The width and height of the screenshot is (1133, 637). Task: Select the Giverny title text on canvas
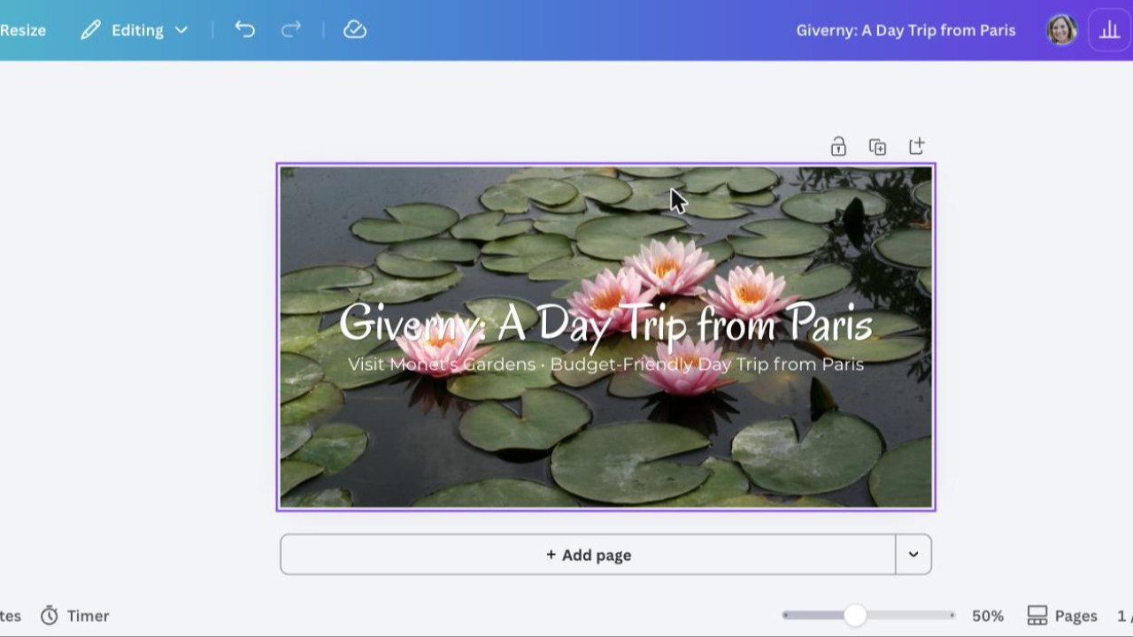tap(605, 323)
